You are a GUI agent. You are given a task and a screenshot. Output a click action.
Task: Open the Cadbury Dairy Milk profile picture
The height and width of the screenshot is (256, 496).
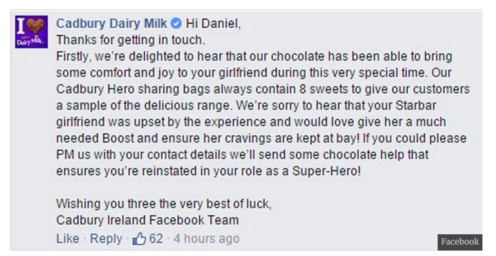31,32
